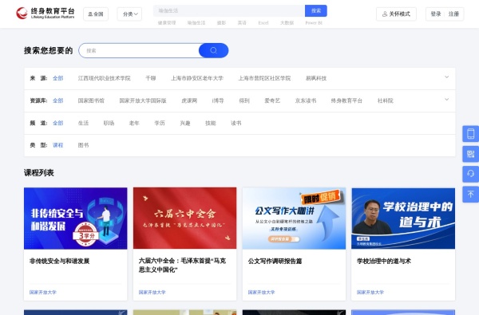
Task: Click the back-to-top arrow icon
Action: (471, 194)
